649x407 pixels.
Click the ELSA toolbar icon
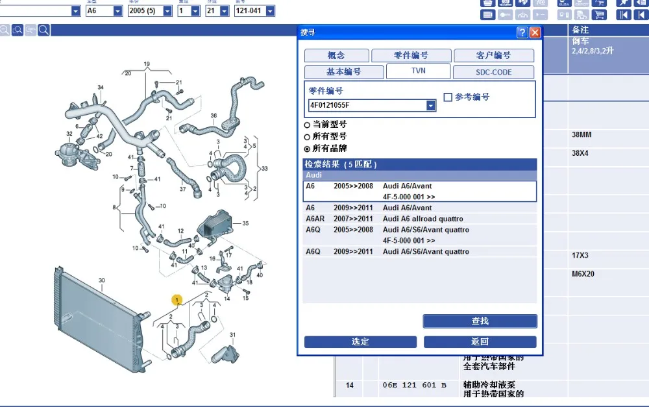coord(564,3)
